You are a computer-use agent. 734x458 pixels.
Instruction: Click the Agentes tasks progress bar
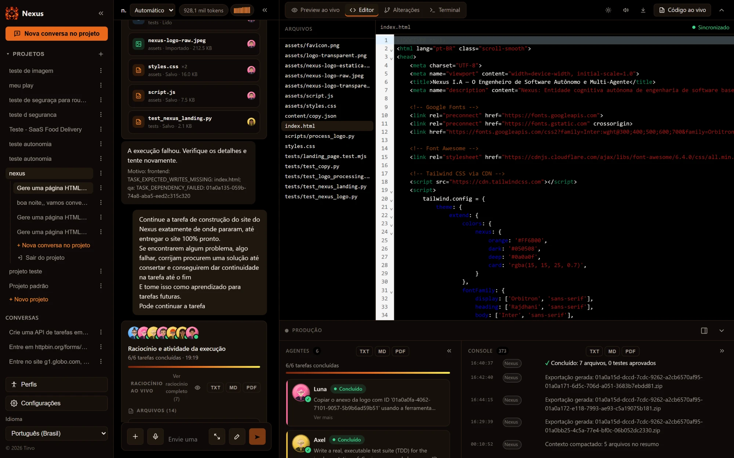point(368,373)
